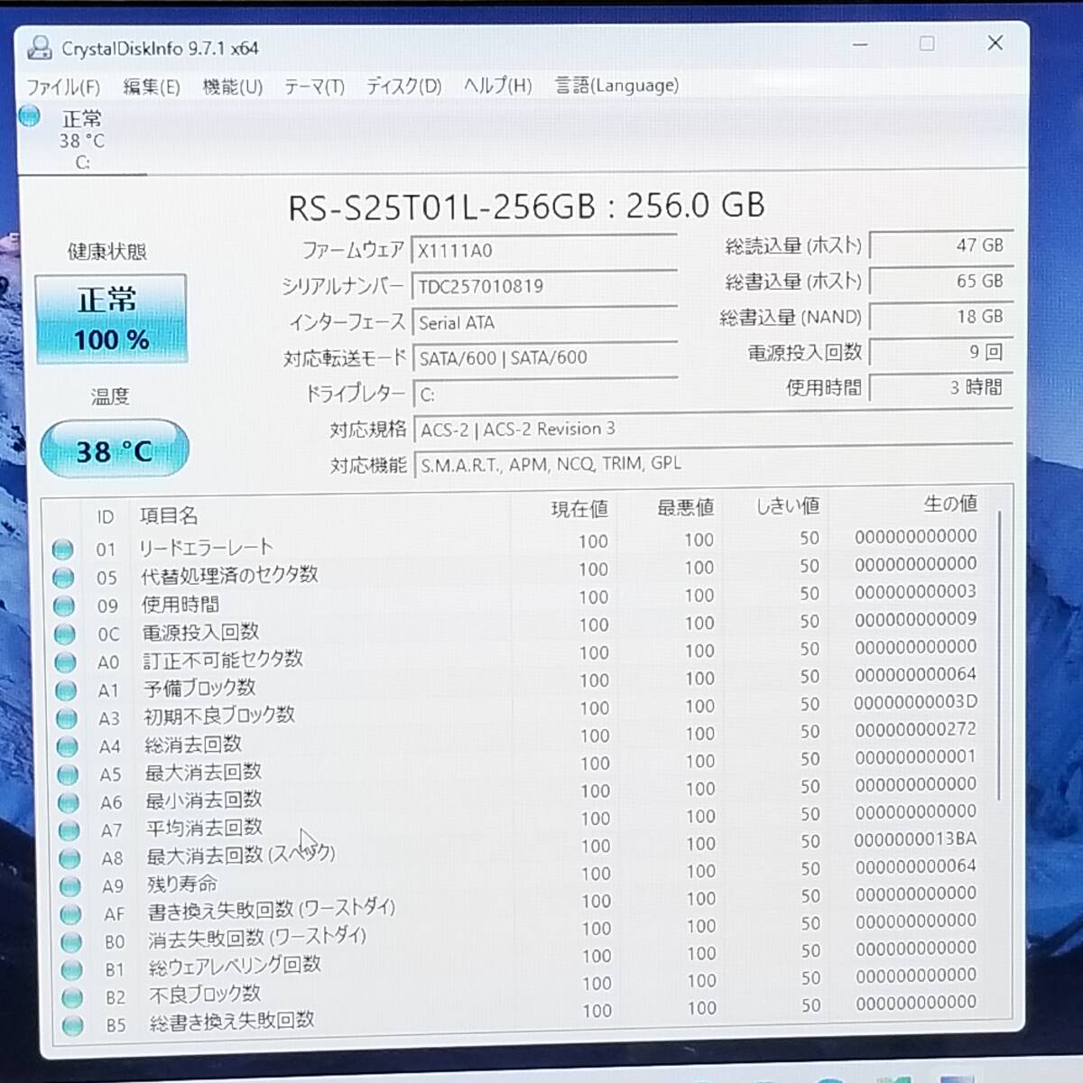The width and height of the screenshot is (1083, 1083).
Task: Click status orb for A5 最大消去回数
Action: pos(68,774)
